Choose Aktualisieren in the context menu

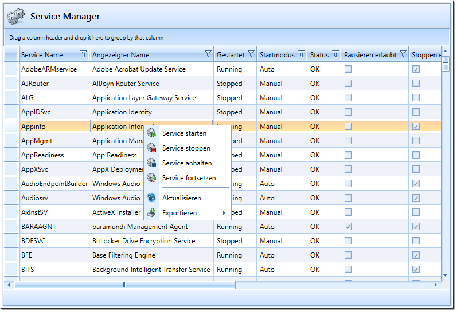188,198
